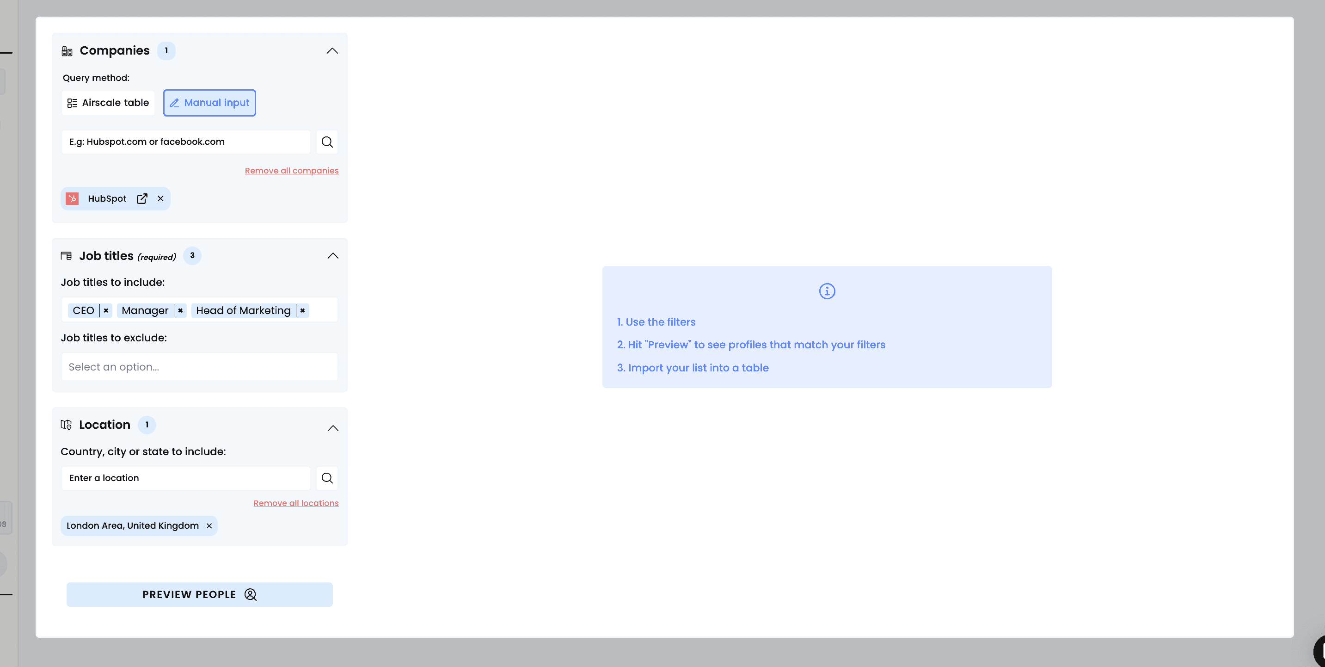
Task: Select Manual input query method
Action: pos(209,103)
